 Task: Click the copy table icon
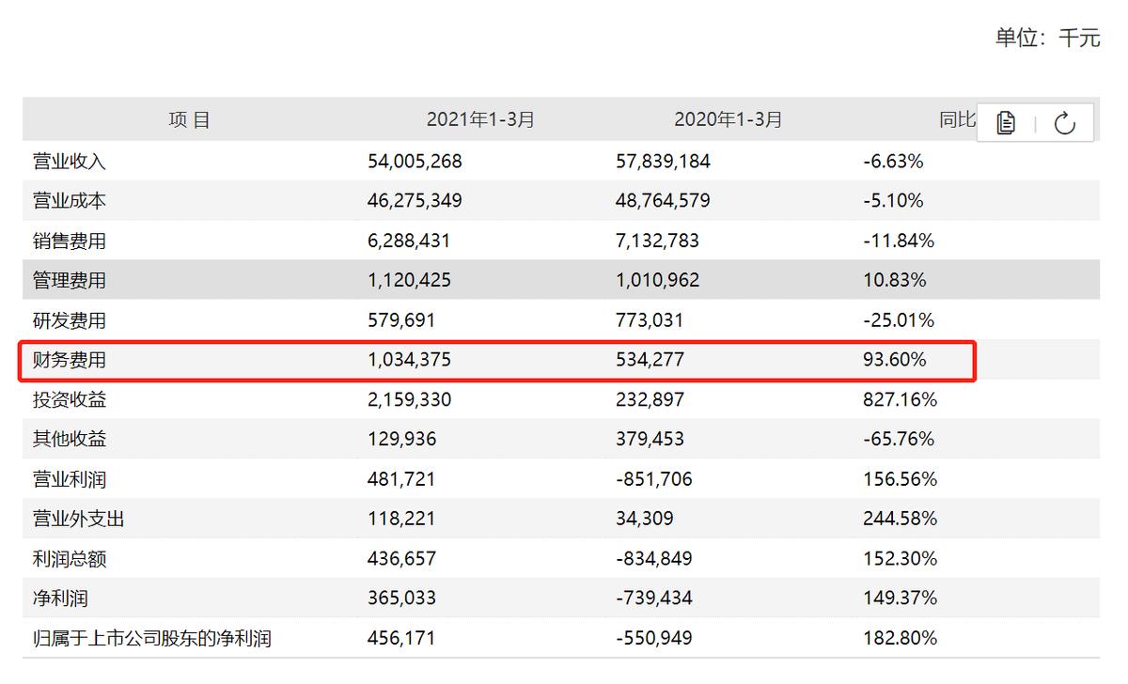pyautogui.click(x=1006, y=122)
